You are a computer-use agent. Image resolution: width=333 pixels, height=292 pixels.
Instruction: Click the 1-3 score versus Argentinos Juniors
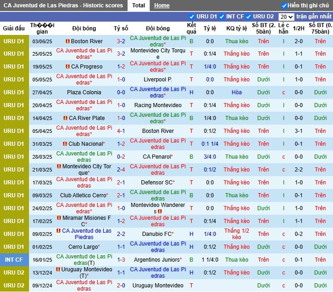tap(121, 259)
